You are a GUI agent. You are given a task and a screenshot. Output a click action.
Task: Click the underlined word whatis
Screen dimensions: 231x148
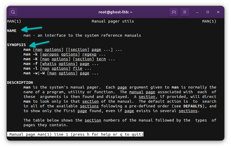click(x=49, y=64)
